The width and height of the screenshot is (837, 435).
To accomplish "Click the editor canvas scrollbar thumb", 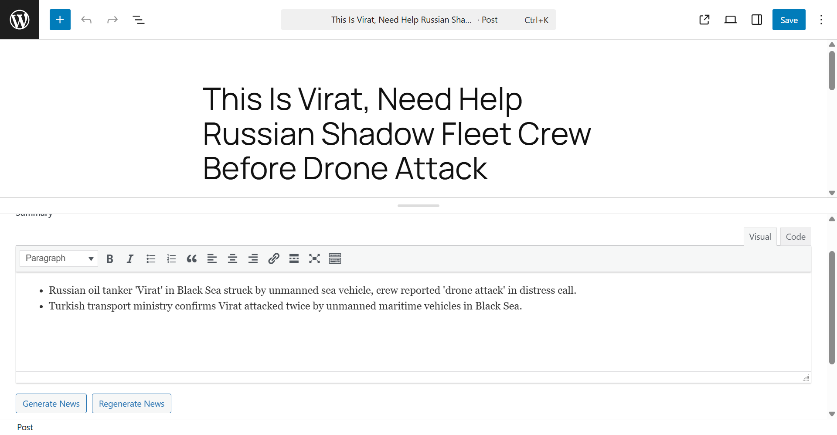I will pos(832,71).
